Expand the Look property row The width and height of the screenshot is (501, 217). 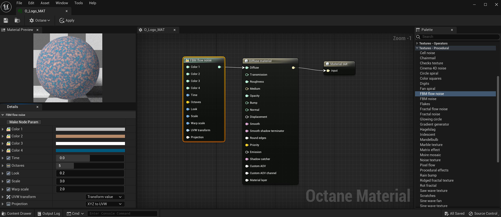pos(3,173)
